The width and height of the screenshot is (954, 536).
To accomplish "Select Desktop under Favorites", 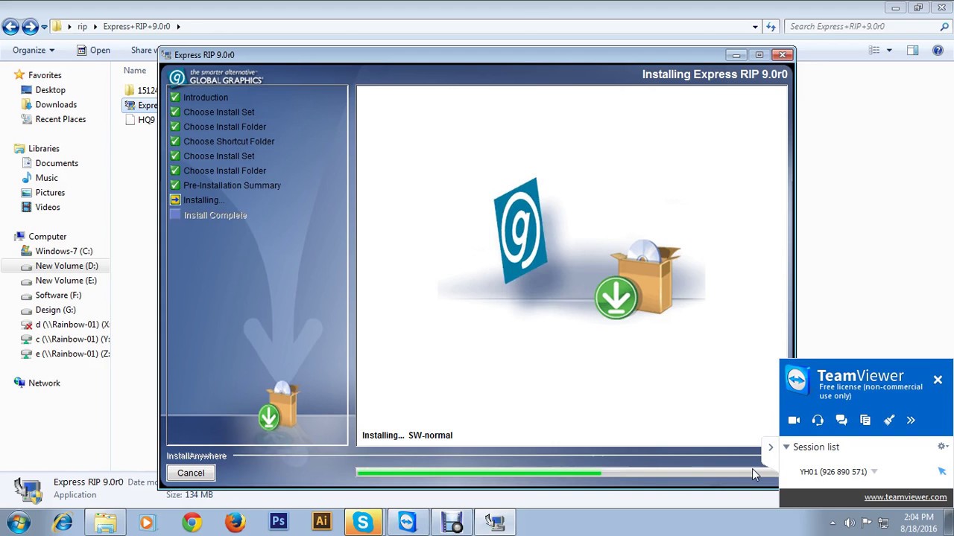I will pyautogui.click(x=50, y=89).
